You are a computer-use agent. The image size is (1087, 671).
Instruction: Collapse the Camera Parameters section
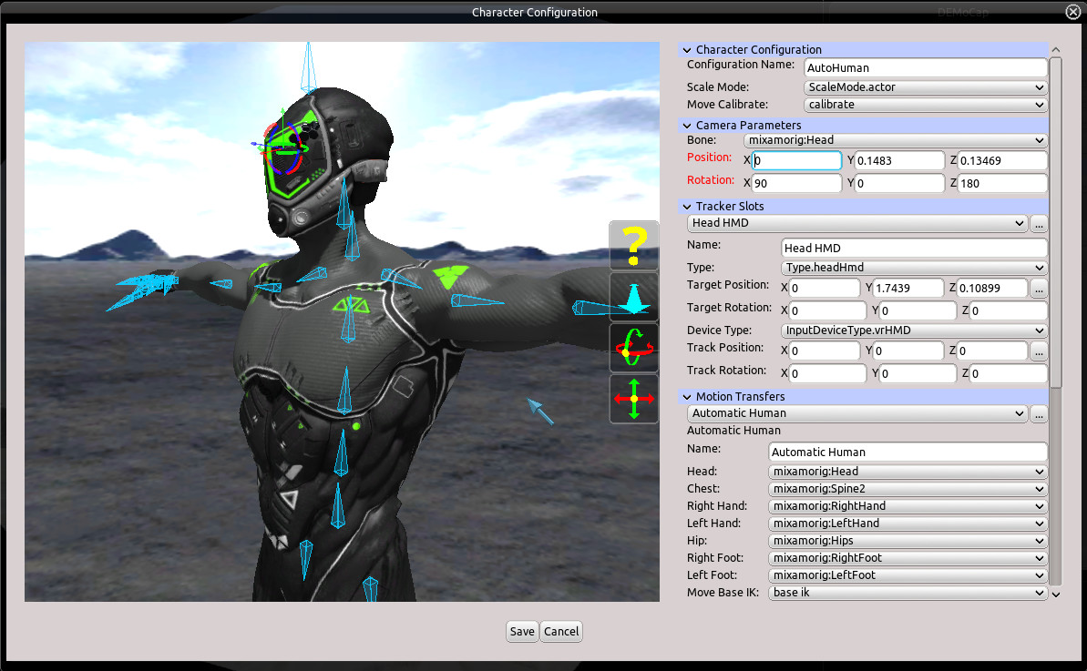687,125
